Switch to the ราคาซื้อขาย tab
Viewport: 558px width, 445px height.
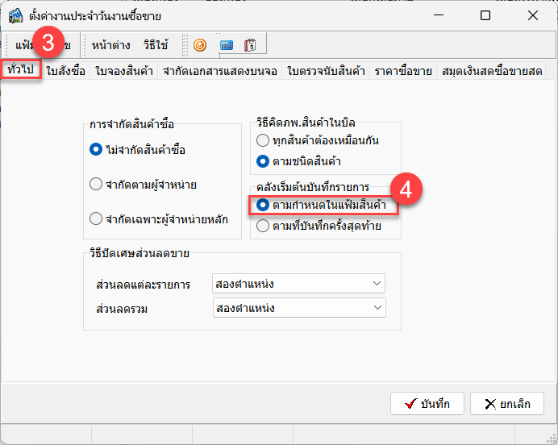(402, 71)
